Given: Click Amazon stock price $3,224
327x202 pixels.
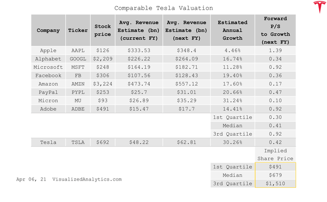Looking at the screenshot, I should pyautogui.click(x=103, y=84).
